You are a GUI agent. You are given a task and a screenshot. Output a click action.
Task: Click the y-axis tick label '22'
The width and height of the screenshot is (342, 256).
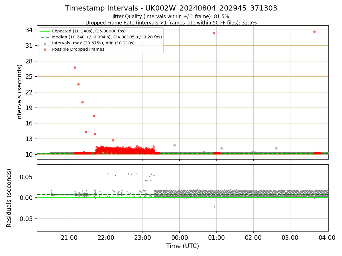29,92
